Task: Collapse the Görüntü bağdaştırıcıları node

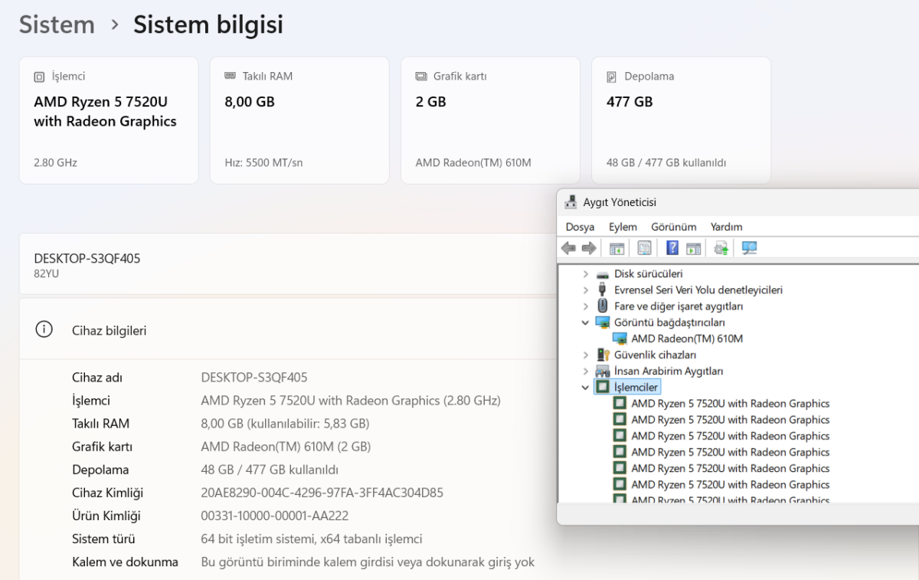Action: pyautogui.click(x=586, y=323)
